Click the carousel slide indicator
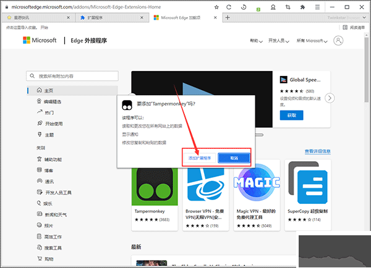The image size is (371, 268). point(259,135)
